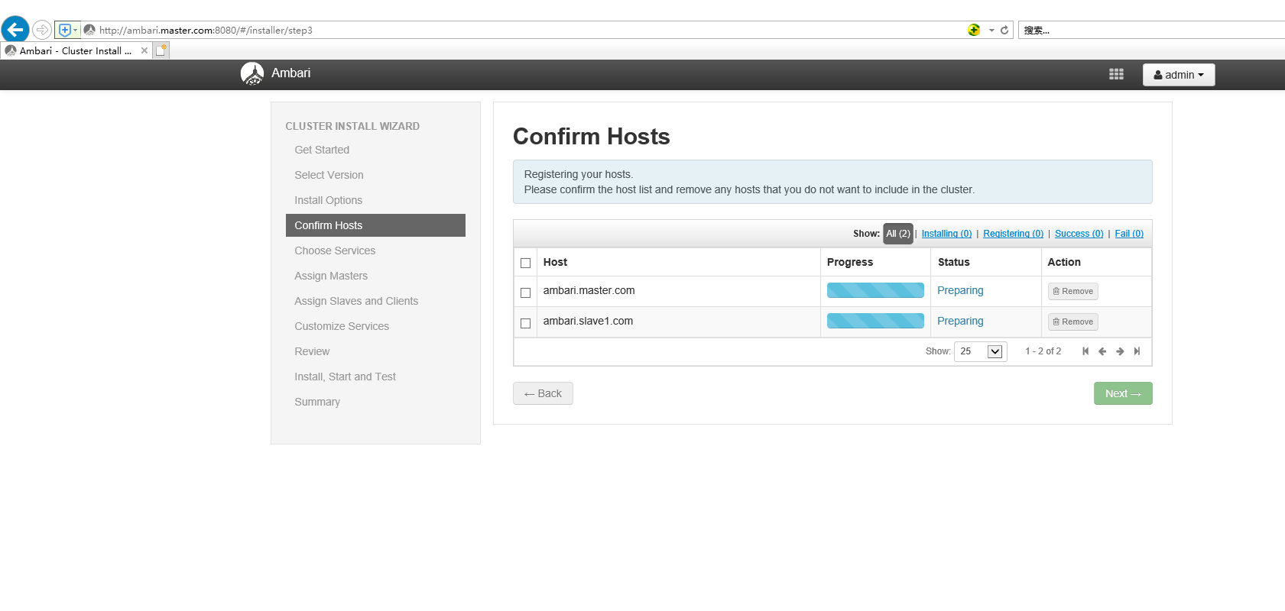Remove host ambari.slave1.com

1072,322
